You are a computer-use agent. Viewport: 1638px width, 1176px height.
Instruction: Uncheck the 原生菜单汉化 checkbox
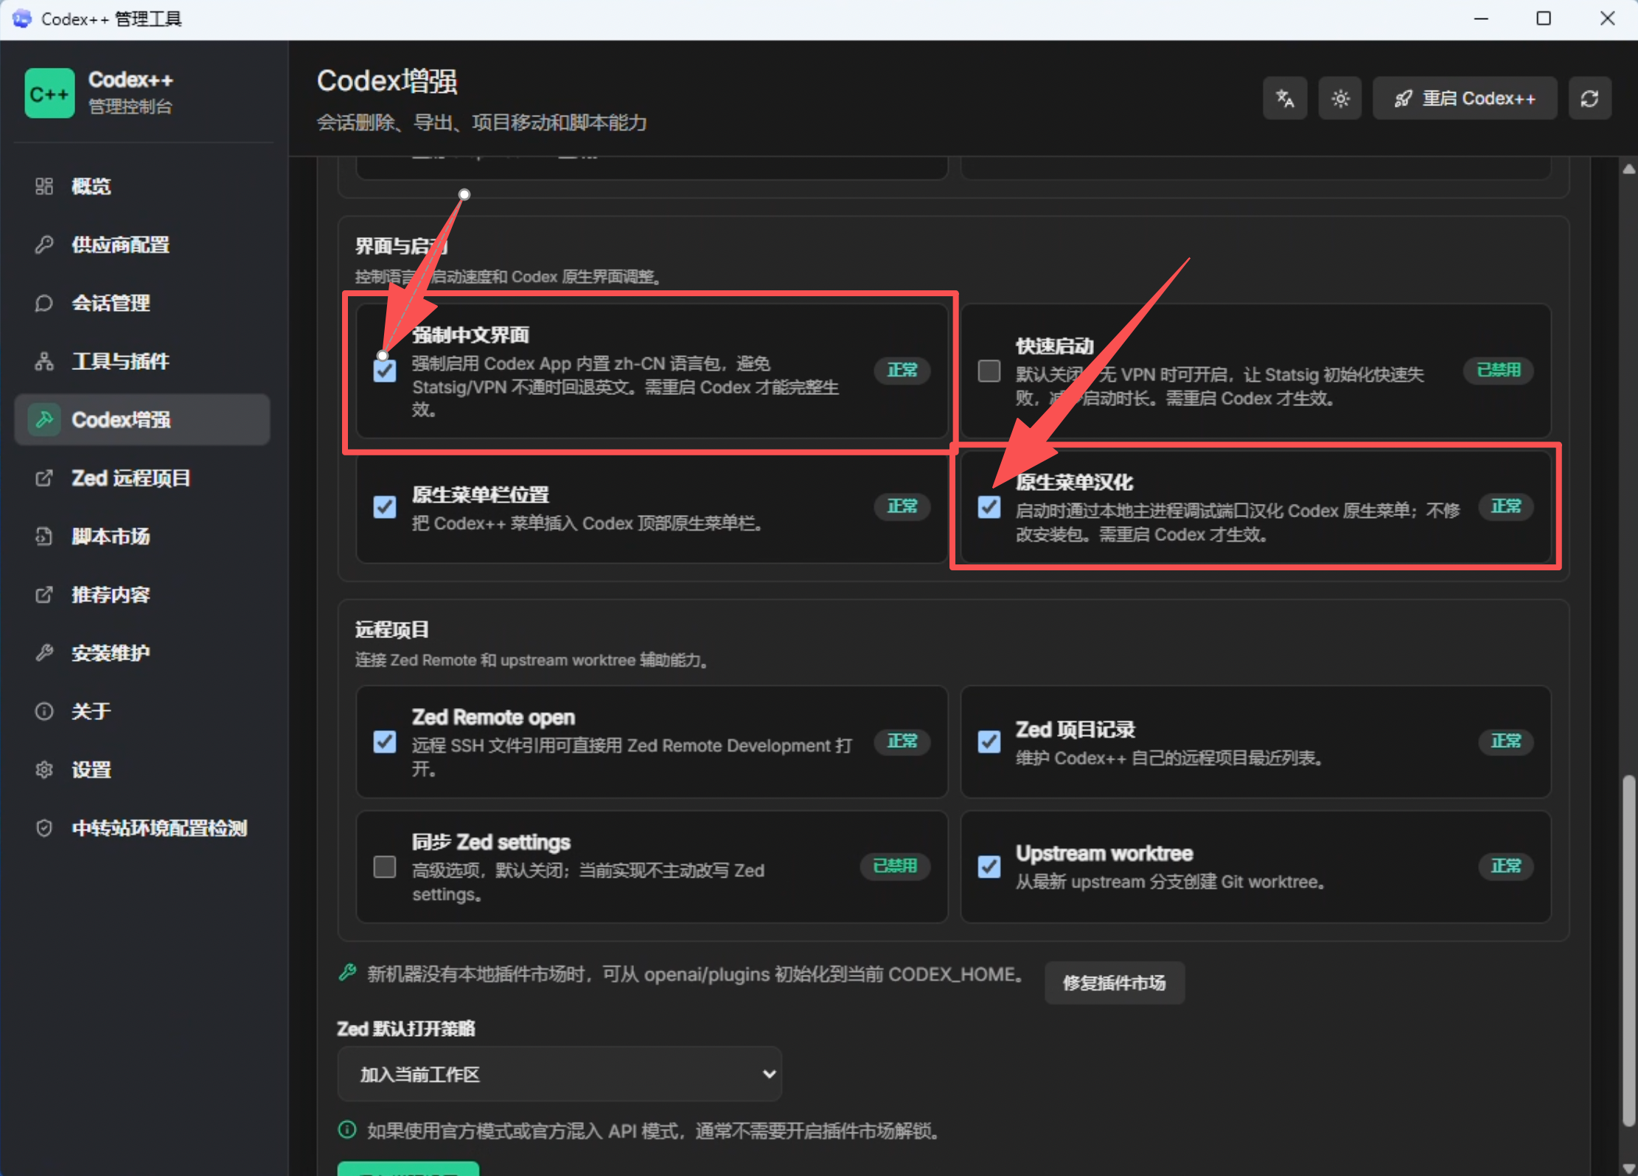(x=989, y=507)
